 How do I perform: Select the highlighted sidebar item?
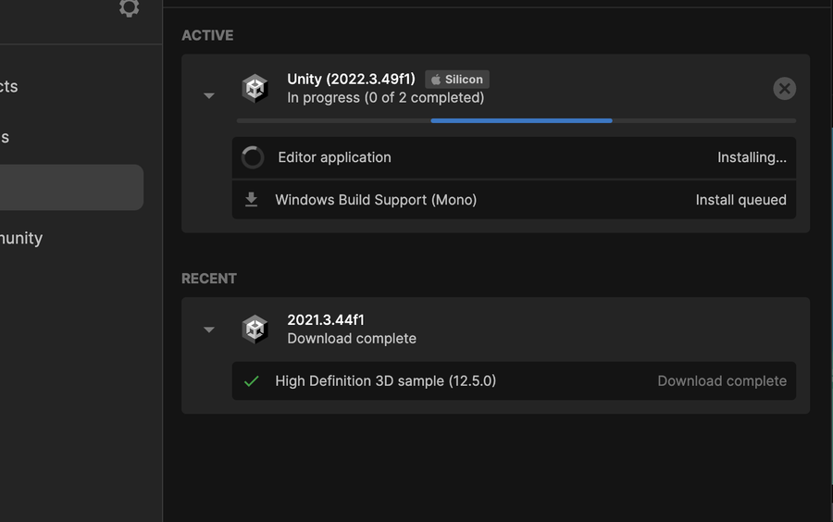click(x=70, y=188)
